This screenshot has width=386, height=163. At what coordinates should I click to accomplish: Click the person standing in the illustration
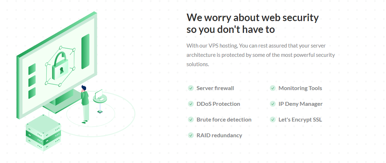click(85, 104)
